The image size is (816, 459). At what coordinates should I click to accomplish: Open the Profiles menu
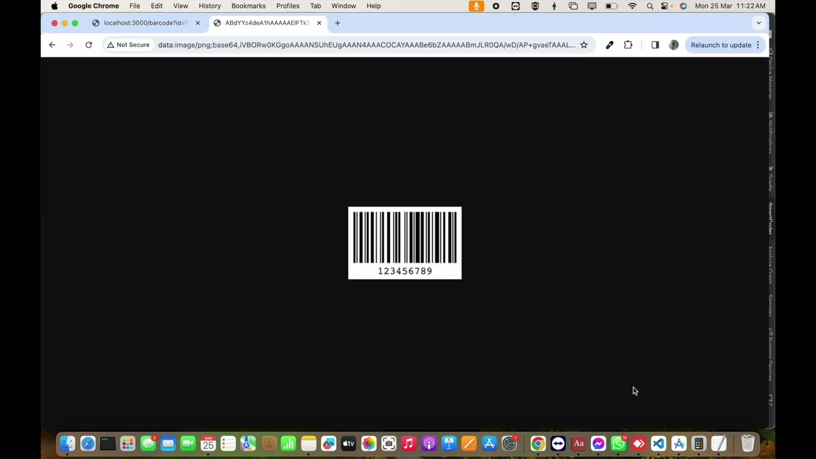[288, 6]
